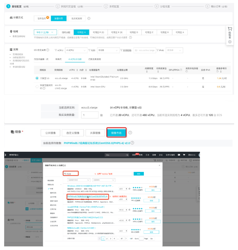238x250 pixels.
Task: Click the 公共镜像 button
Action: 50,133
